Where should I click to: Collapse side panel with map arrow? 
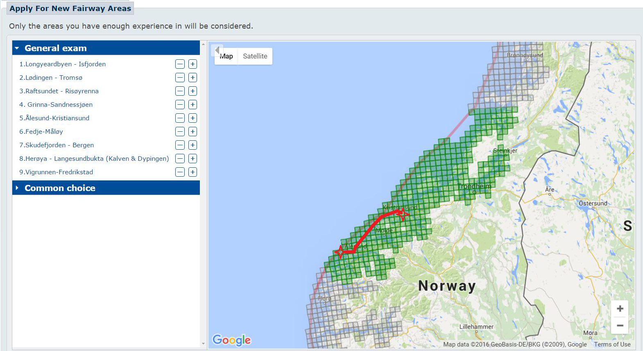point(217,50)
